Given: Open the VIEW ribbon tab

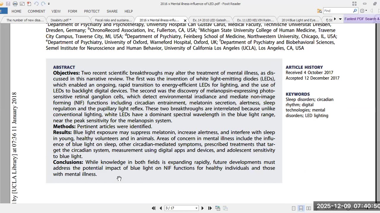Looking at the screenshot, I should [56, 11].
